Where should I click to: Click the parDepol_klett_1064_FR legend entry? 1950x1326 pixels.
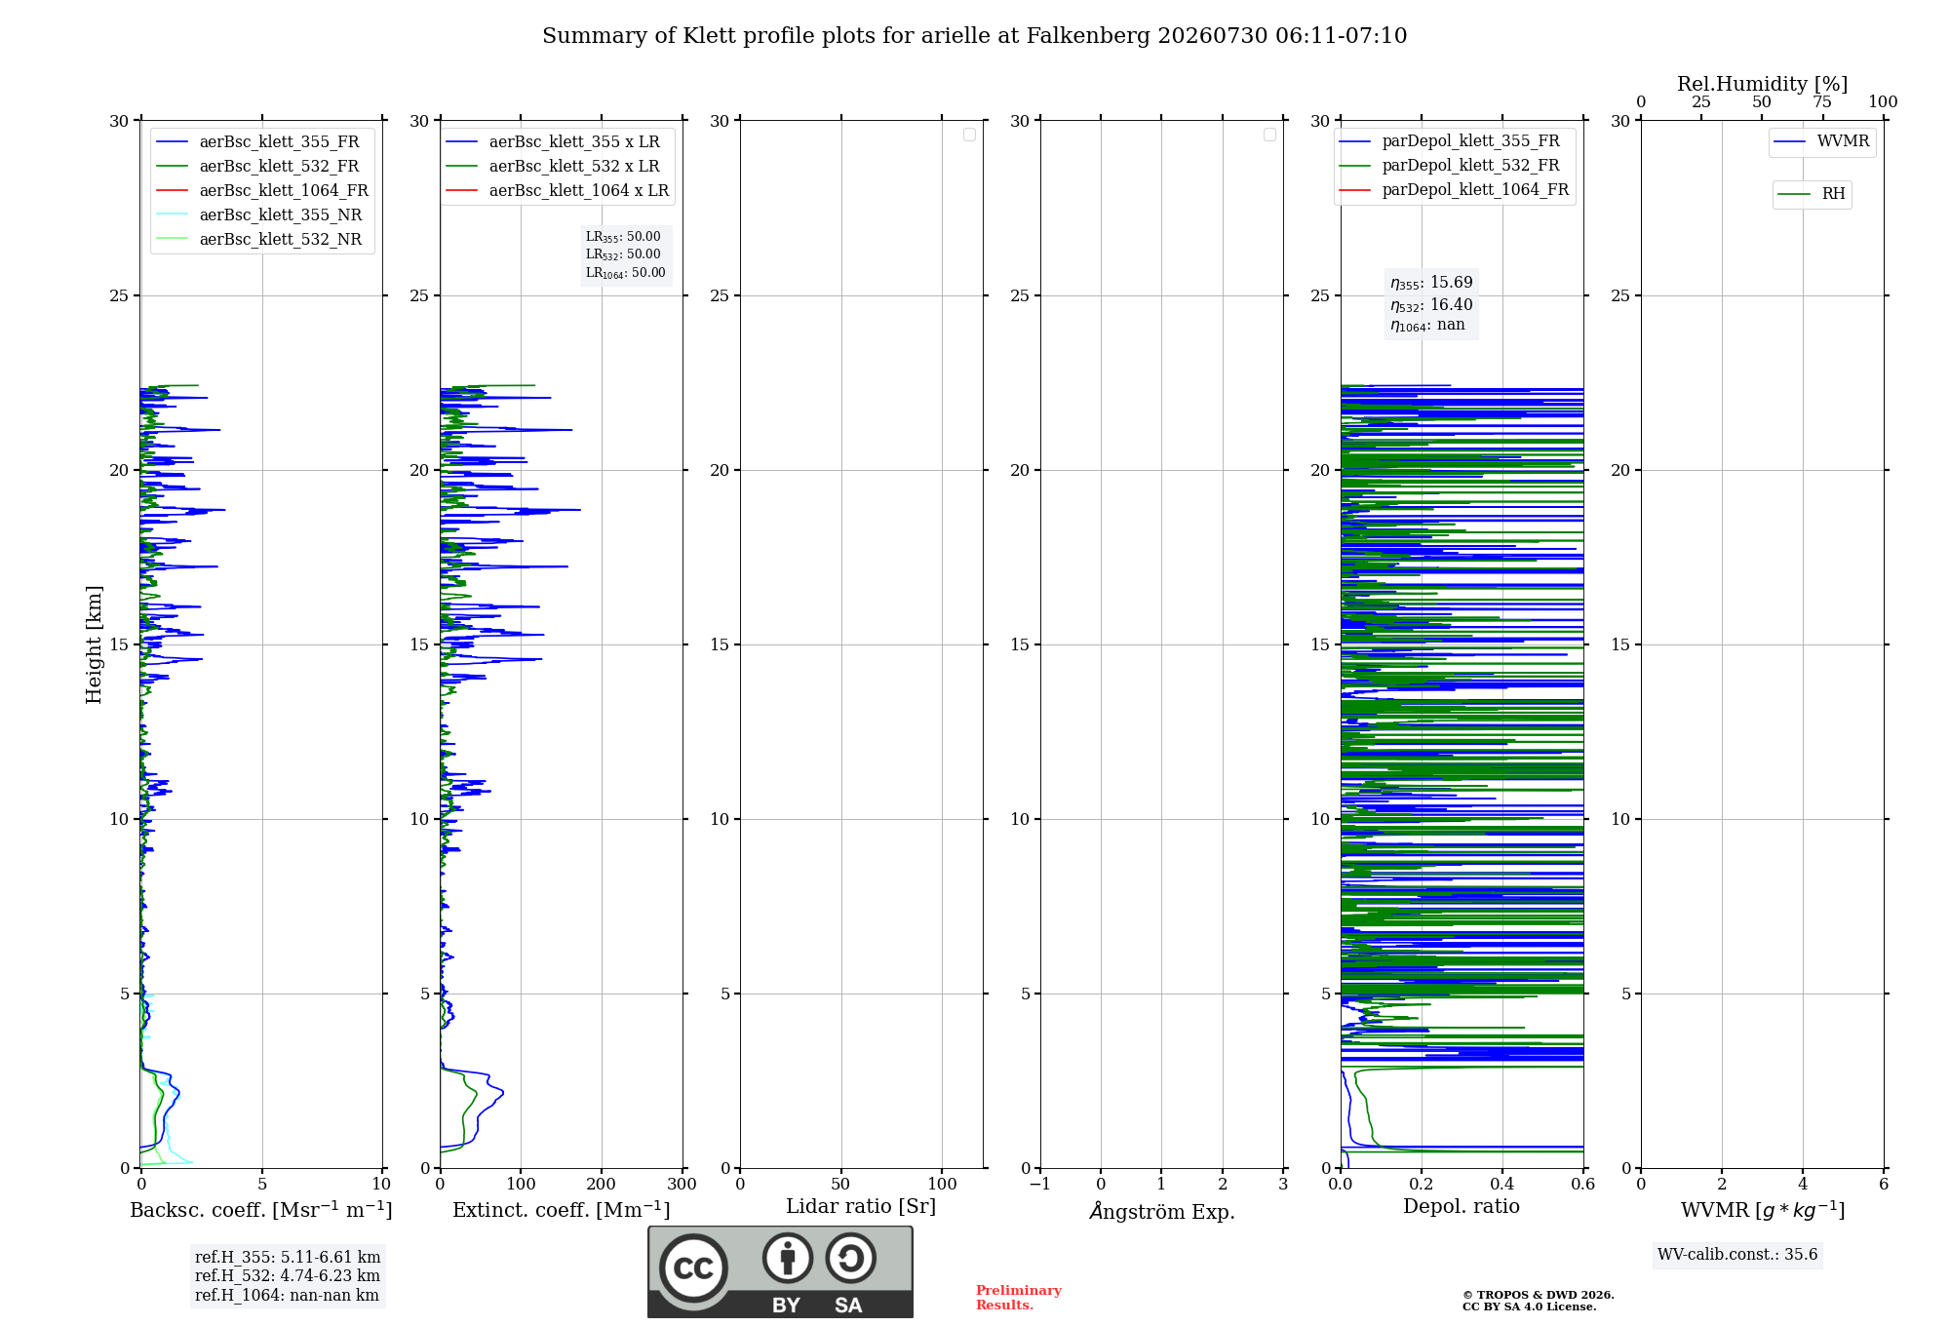pyautogui.click(x=1454, y=190)
